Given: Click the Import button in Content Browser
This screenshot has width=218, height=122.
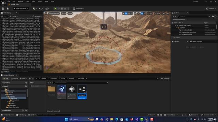Looking at the screenshot, I should pyautogui.click(x=14, y=79).
